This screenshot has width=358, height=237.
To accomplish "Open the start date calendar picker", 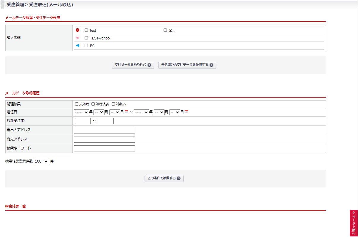I will 126,112.
